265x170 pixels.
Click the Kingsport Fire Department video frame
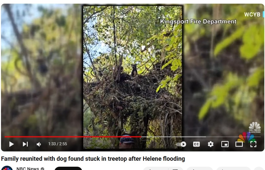(x=133, y=77)
